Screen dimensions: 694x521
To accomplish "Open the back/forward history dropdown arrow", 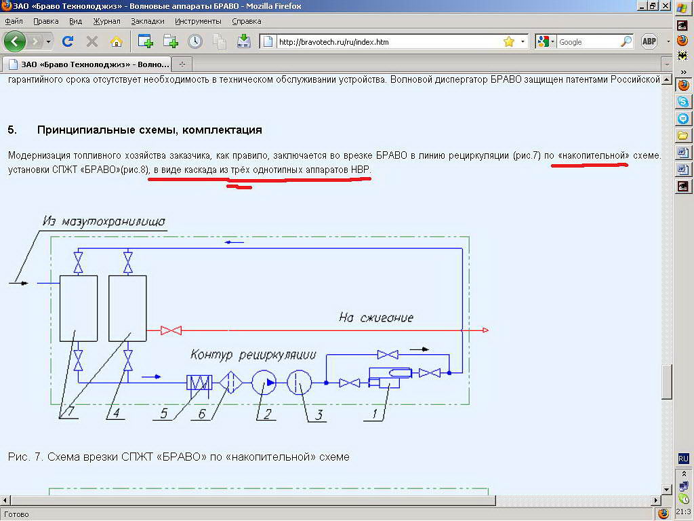I will 48,41.
